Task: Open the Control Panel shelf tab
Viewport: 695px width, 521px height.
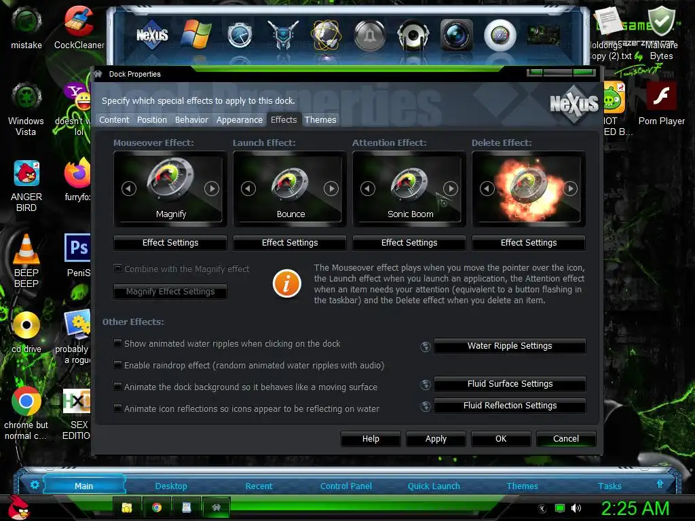Action: coord(345,486)
